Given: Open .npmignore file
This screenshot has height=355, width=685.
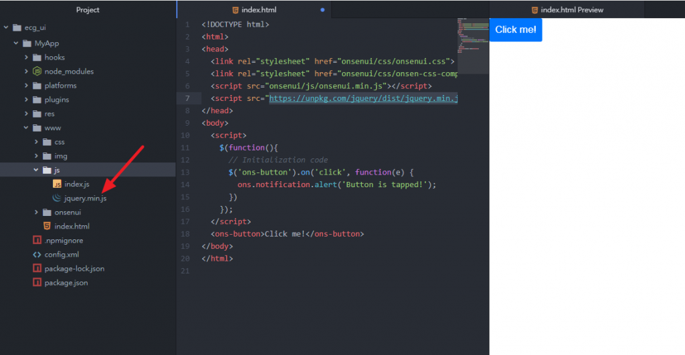Looking at the screenshot, I should point(64,241).
